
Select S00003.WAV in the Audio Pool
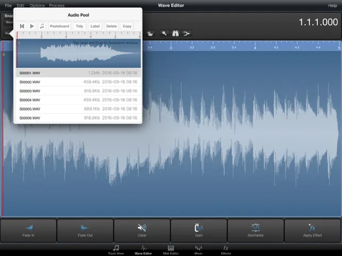click(78, 91)
